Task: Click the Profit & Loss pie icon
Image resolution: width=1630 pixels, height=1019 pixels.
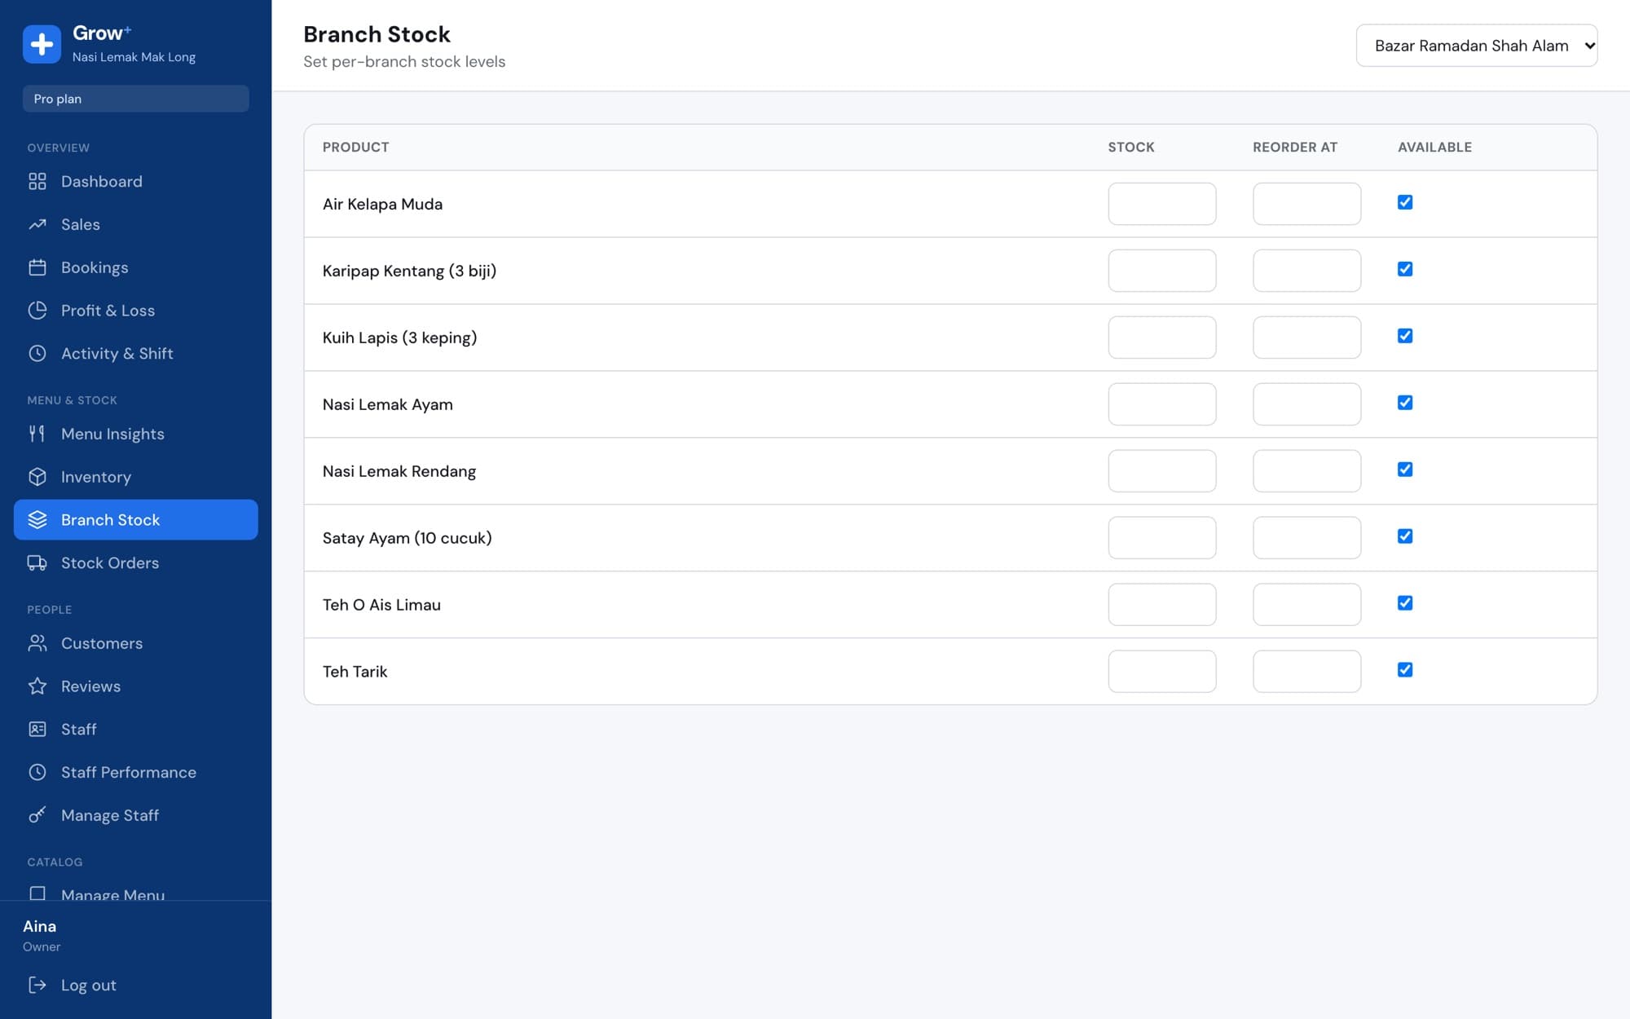Action: (37, 310)
